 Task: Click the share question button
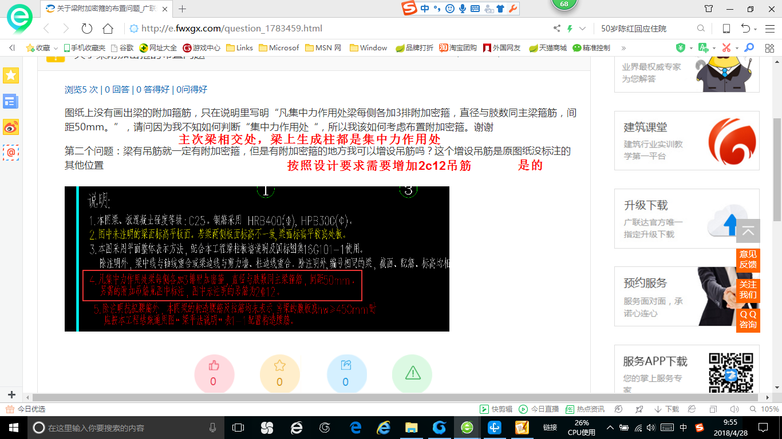(x=346, y=374)
